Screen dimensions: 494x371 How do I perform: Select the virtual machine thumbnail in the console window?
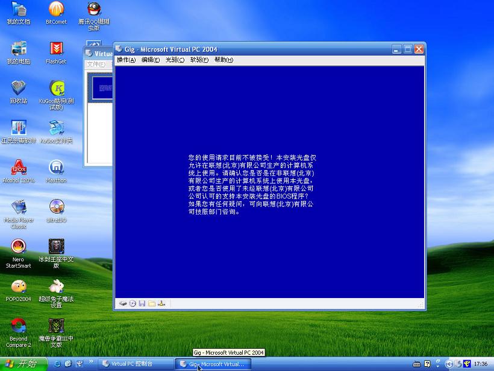coord(101,87)
